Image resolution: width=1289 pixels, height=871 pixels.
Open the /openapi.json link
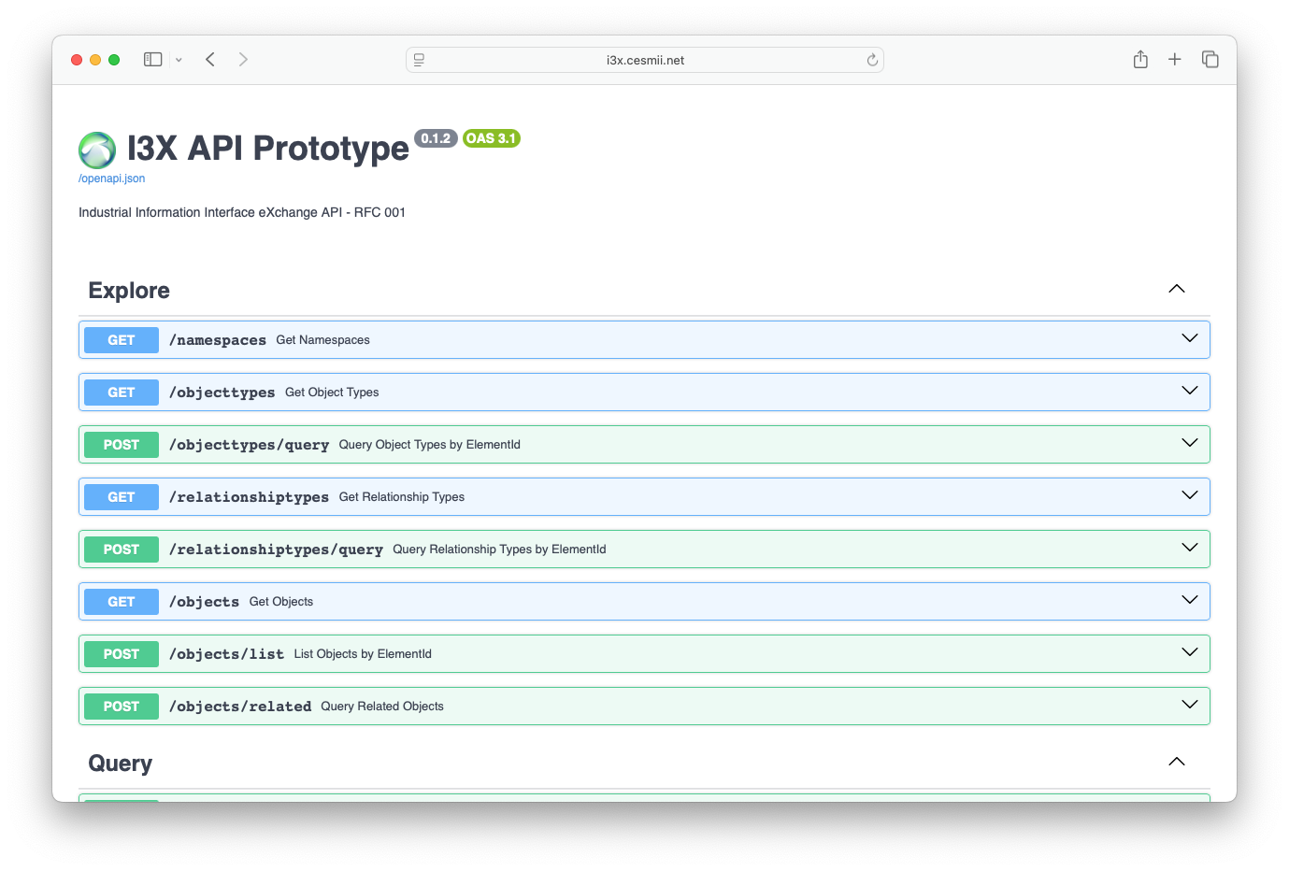coord(110,178)
